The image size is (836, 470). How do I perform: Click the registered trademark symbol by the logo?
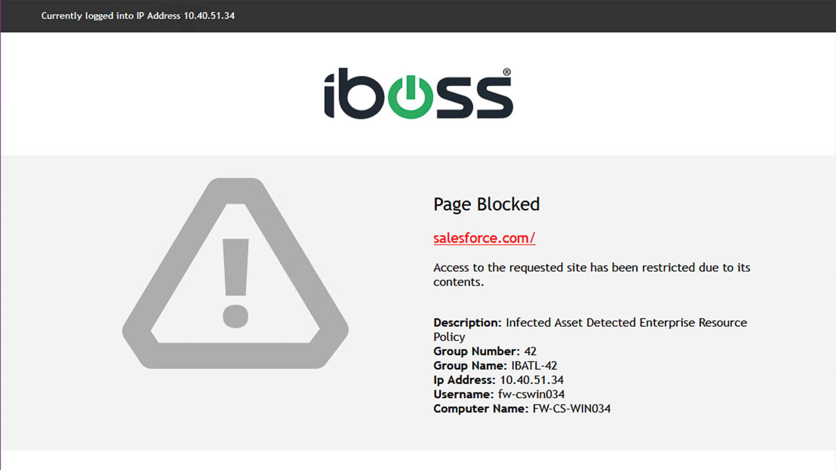(507, 72)
